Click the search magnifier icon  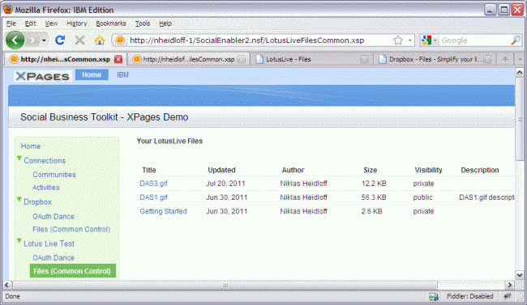tap(515, 40)
